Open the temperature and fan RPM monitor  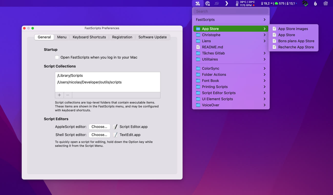(x=245, y=3)
